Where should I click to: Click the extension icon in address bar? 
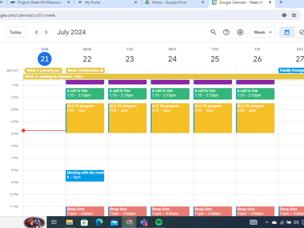point(284,15)
